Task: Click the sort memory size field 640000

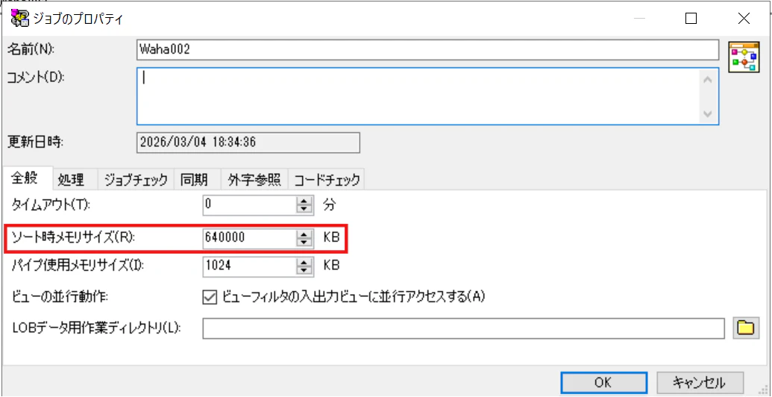Action: click(250, 238)
